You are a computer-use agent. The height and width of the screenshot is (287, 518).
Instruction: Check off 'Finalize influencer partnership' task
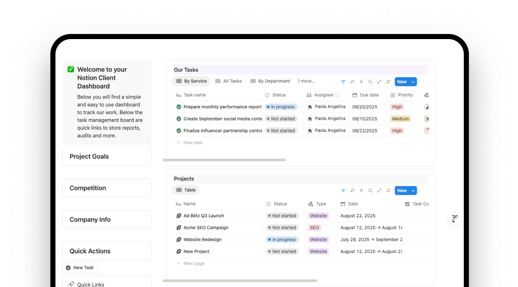179,131
